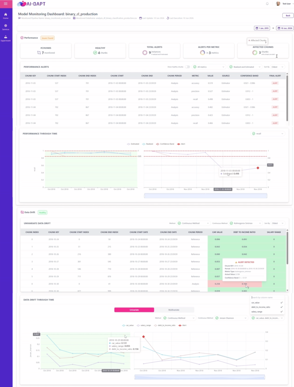Screen dimensions: 294x387
Task: Open the Realized and Estimated dropdown
Action: [x=245, y=67]
